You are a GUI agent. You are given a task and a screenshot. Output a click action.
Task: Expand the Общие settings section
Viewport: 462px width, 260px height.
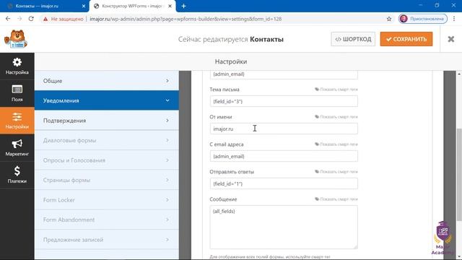[x=107, y=80]
